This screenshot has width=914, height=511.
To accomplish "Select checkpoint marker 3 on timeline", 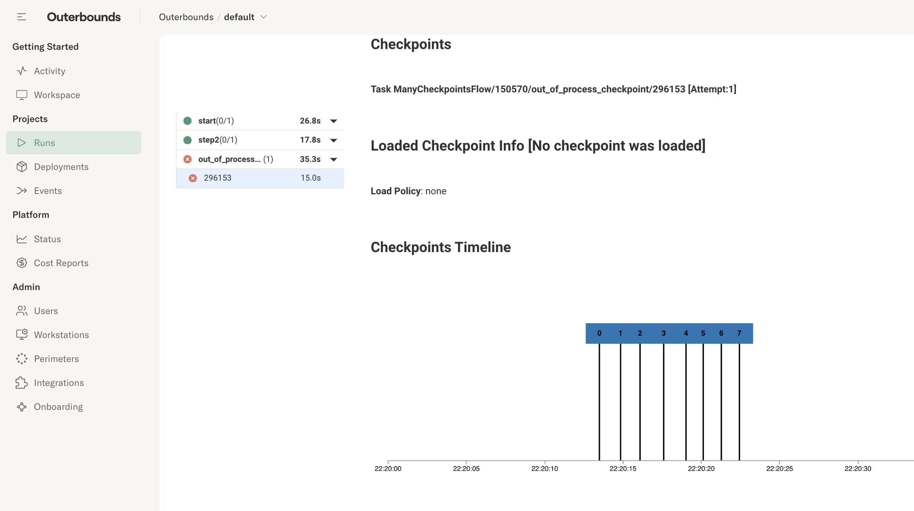I will point(663,333).
